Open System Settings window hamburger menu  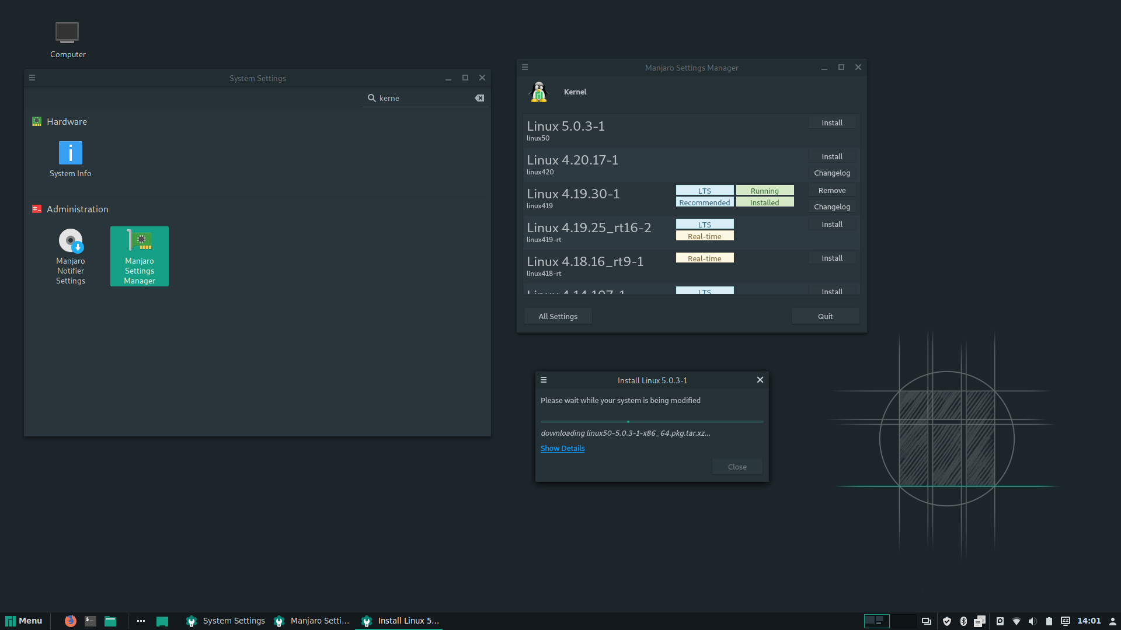(32, 78)
